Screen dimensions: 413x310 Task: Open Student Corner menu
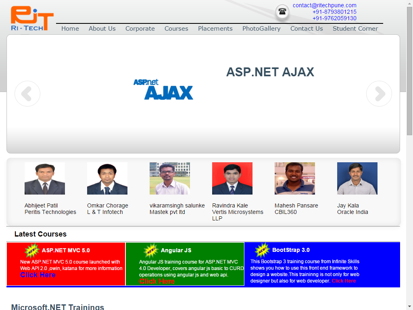(x=355, y=29)
